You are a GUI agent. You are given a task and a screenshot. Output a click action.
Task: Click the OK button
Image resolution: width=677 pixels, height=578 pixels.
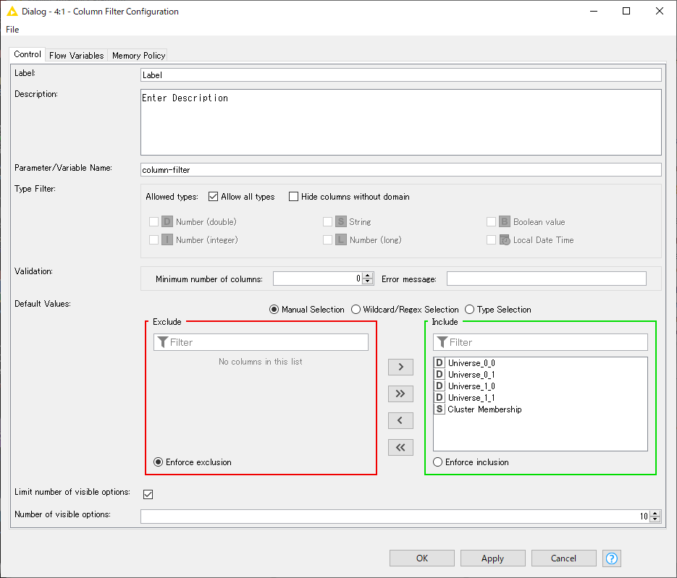click(x=422, y=558)
